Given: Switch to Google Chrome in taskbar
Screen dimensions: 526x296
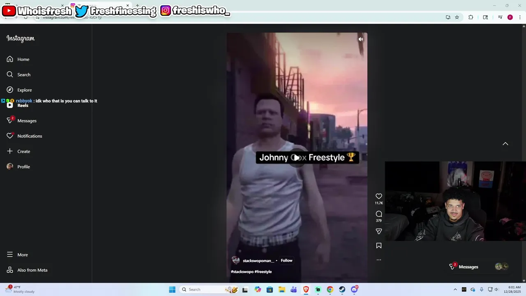Looking at the screenshot, I should pyautogui.click(x=330, y=289).
